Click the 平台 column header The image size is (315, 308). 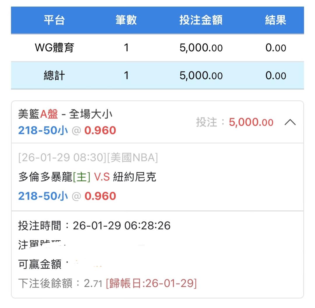click(x=54, y=20)
